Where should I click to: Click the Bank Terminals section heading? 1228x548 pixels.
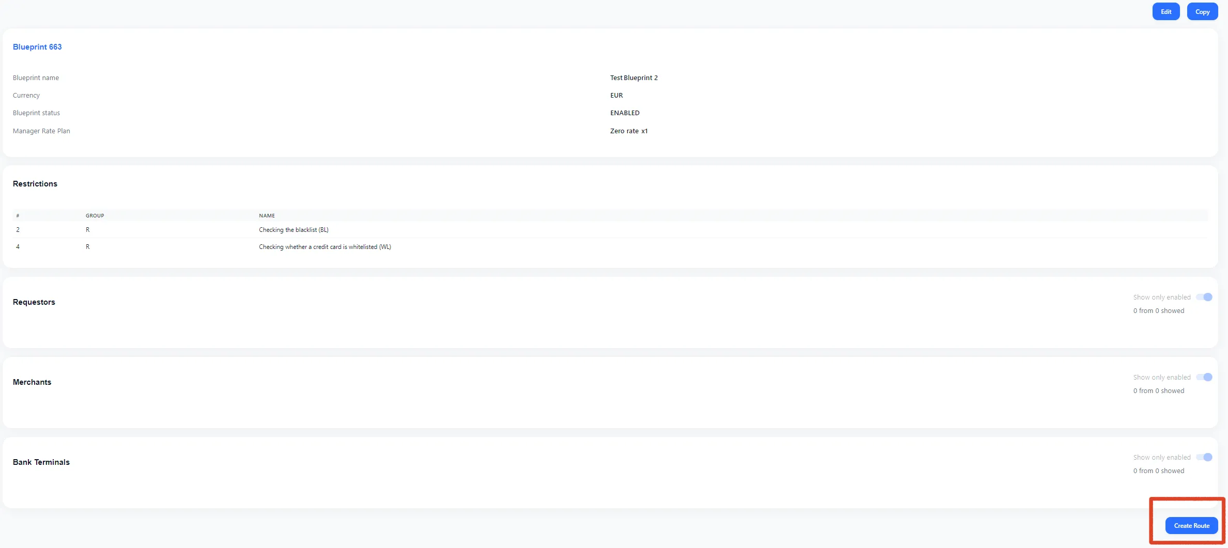point(41,462)
